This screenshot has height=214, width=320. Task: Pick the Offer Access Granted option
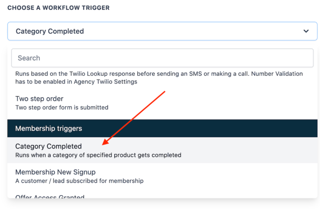[50, 196]
